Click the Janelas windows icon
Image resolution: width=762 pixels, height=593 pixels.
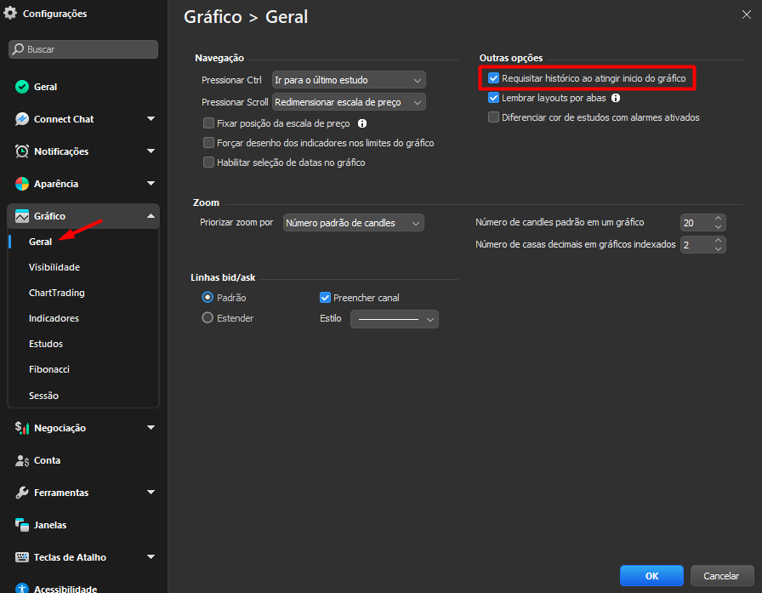[22, 525]
